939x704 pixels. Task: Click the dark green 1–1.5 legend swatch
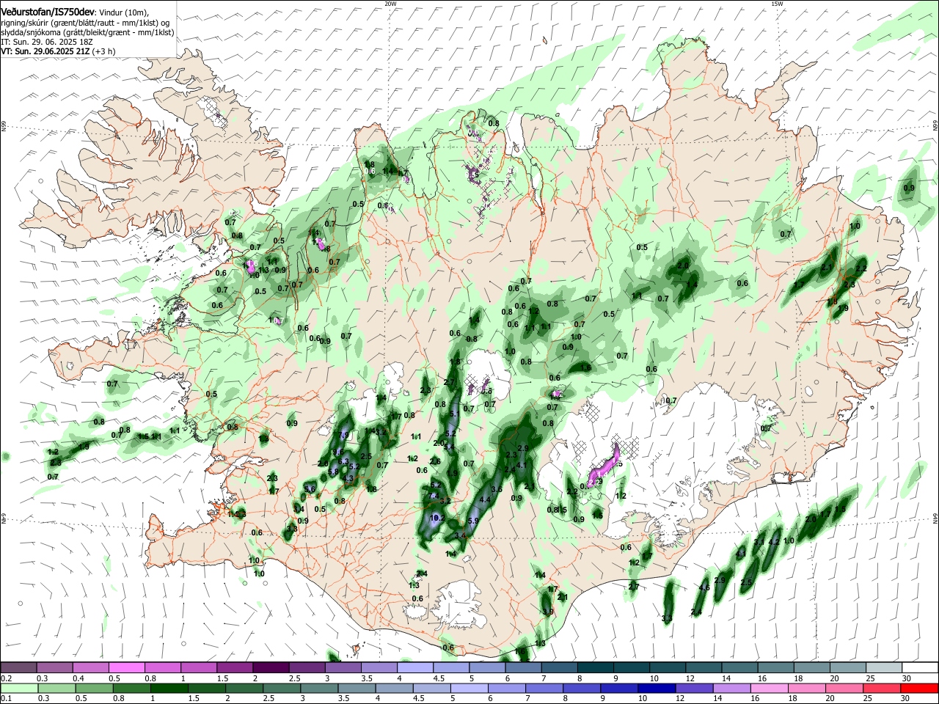tap(171, 688)
